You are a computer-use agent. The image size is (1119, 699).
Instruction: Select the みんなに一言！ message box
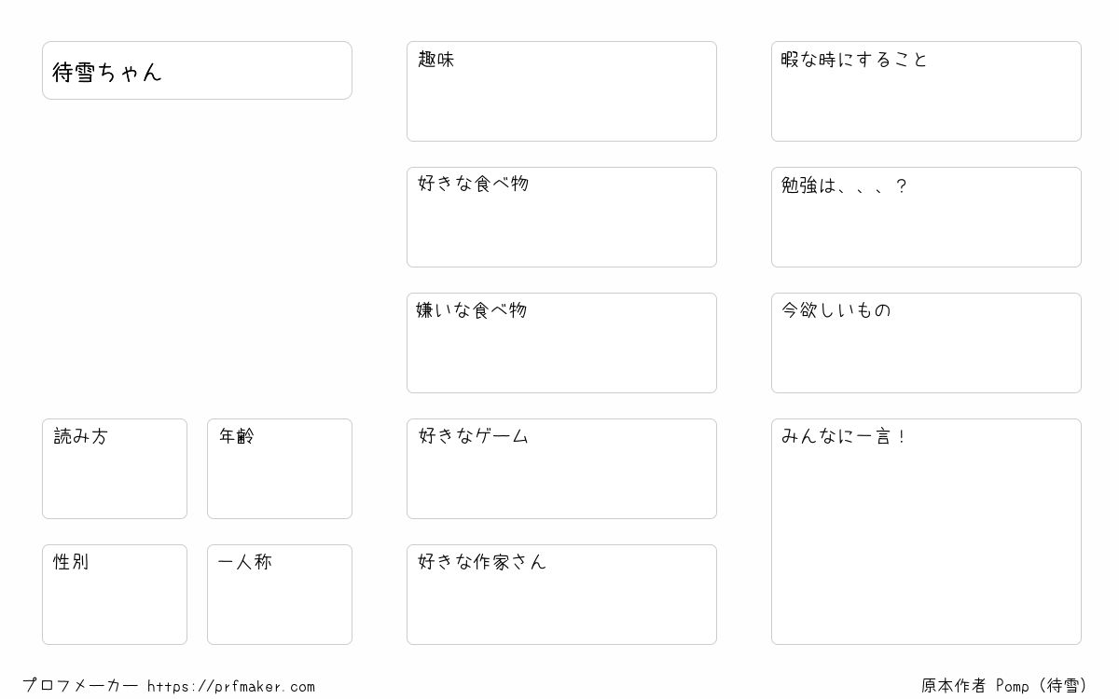[926, 531]
